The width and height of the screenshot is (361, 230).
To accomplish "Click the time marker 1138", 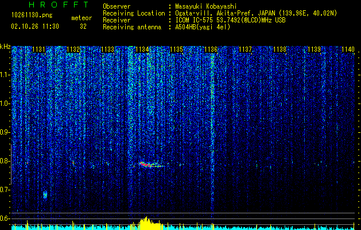I will point(280,49).
